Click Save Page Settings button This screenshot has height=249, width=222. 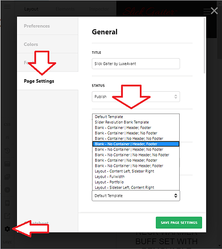coord(179,223)
